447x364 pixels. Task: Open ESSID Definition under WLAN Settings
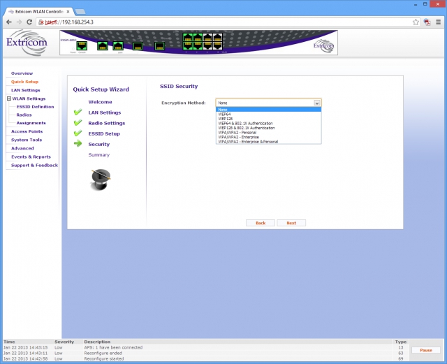35,107
